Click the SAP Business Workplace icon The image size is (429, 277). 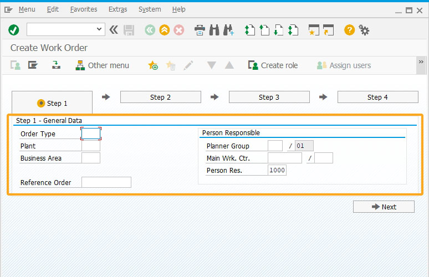[x=56, y=65]
